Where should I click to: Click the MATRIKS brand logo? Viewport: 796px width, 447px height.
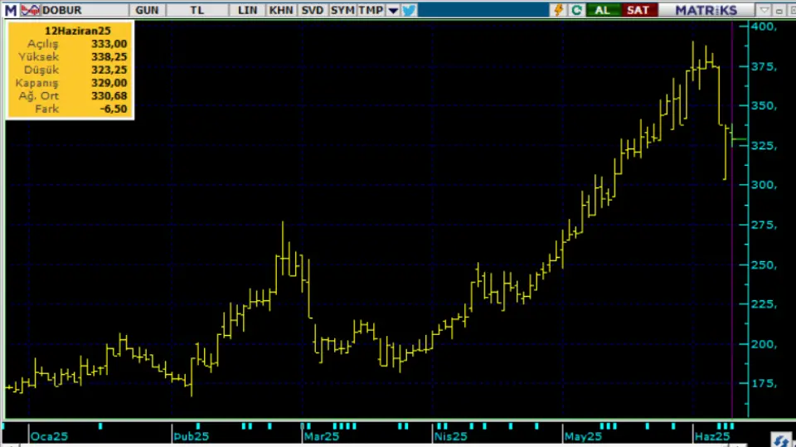click(705, 10)
